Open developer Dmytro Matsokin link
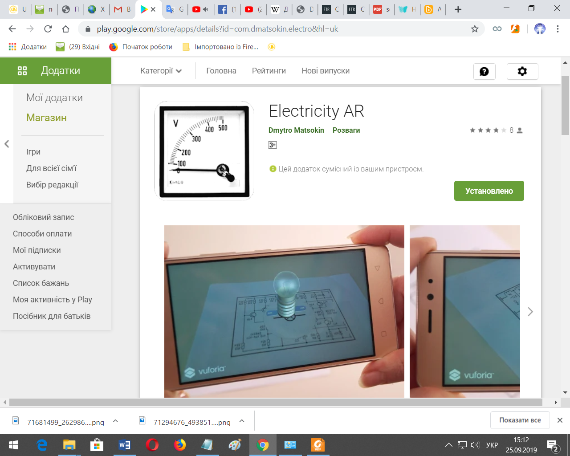Screen dimensions: 570x456 point(296,130)
